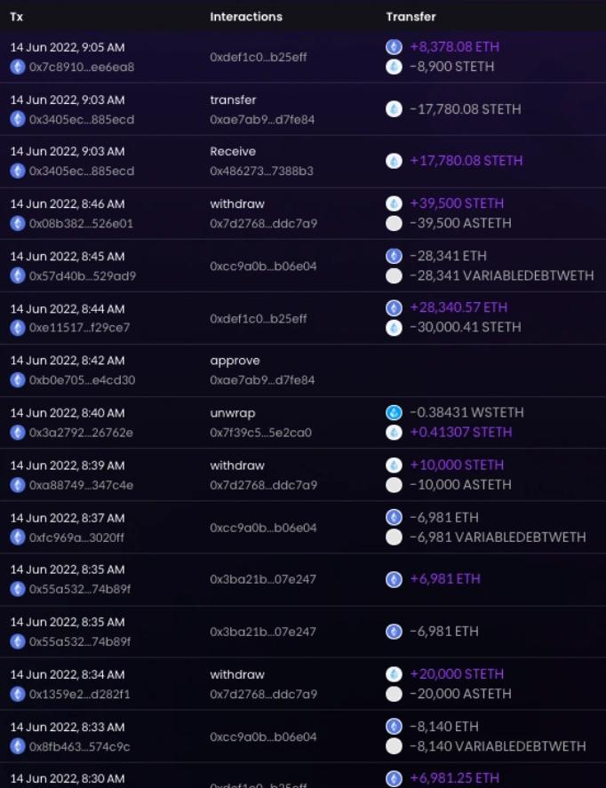This screenshot has height=788, width=606.
Task: Click the Tx column header
Action: [16, 17]
